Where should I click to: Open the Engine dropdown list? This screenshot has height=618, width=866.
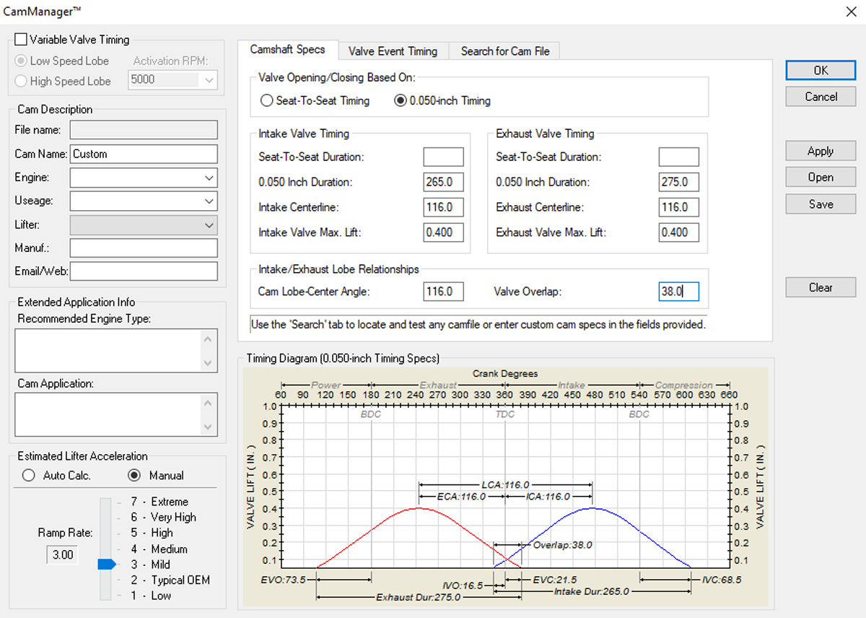coord(144,178)
